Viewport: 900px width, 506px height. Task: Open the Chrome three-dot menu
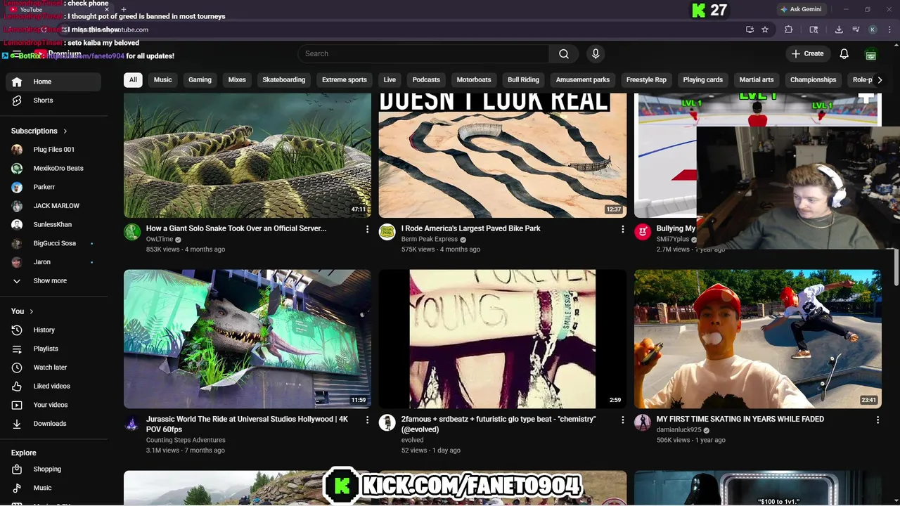pos(889,30)
